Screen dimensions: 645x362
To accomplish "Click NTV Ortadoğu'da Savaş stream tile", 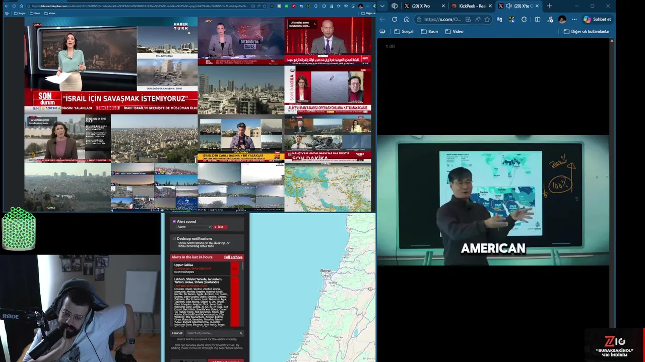I will pos(241,41).
